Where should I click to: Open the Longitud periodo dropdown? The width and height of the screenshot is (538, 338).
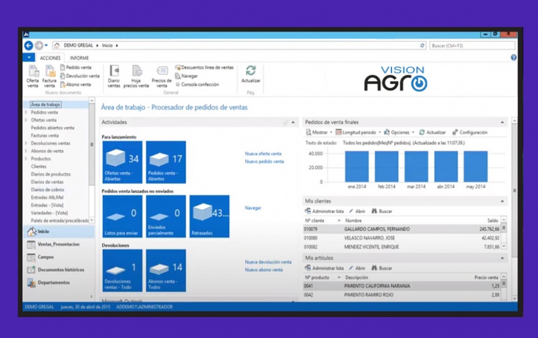pyautogui.click(x=358, y=133)
